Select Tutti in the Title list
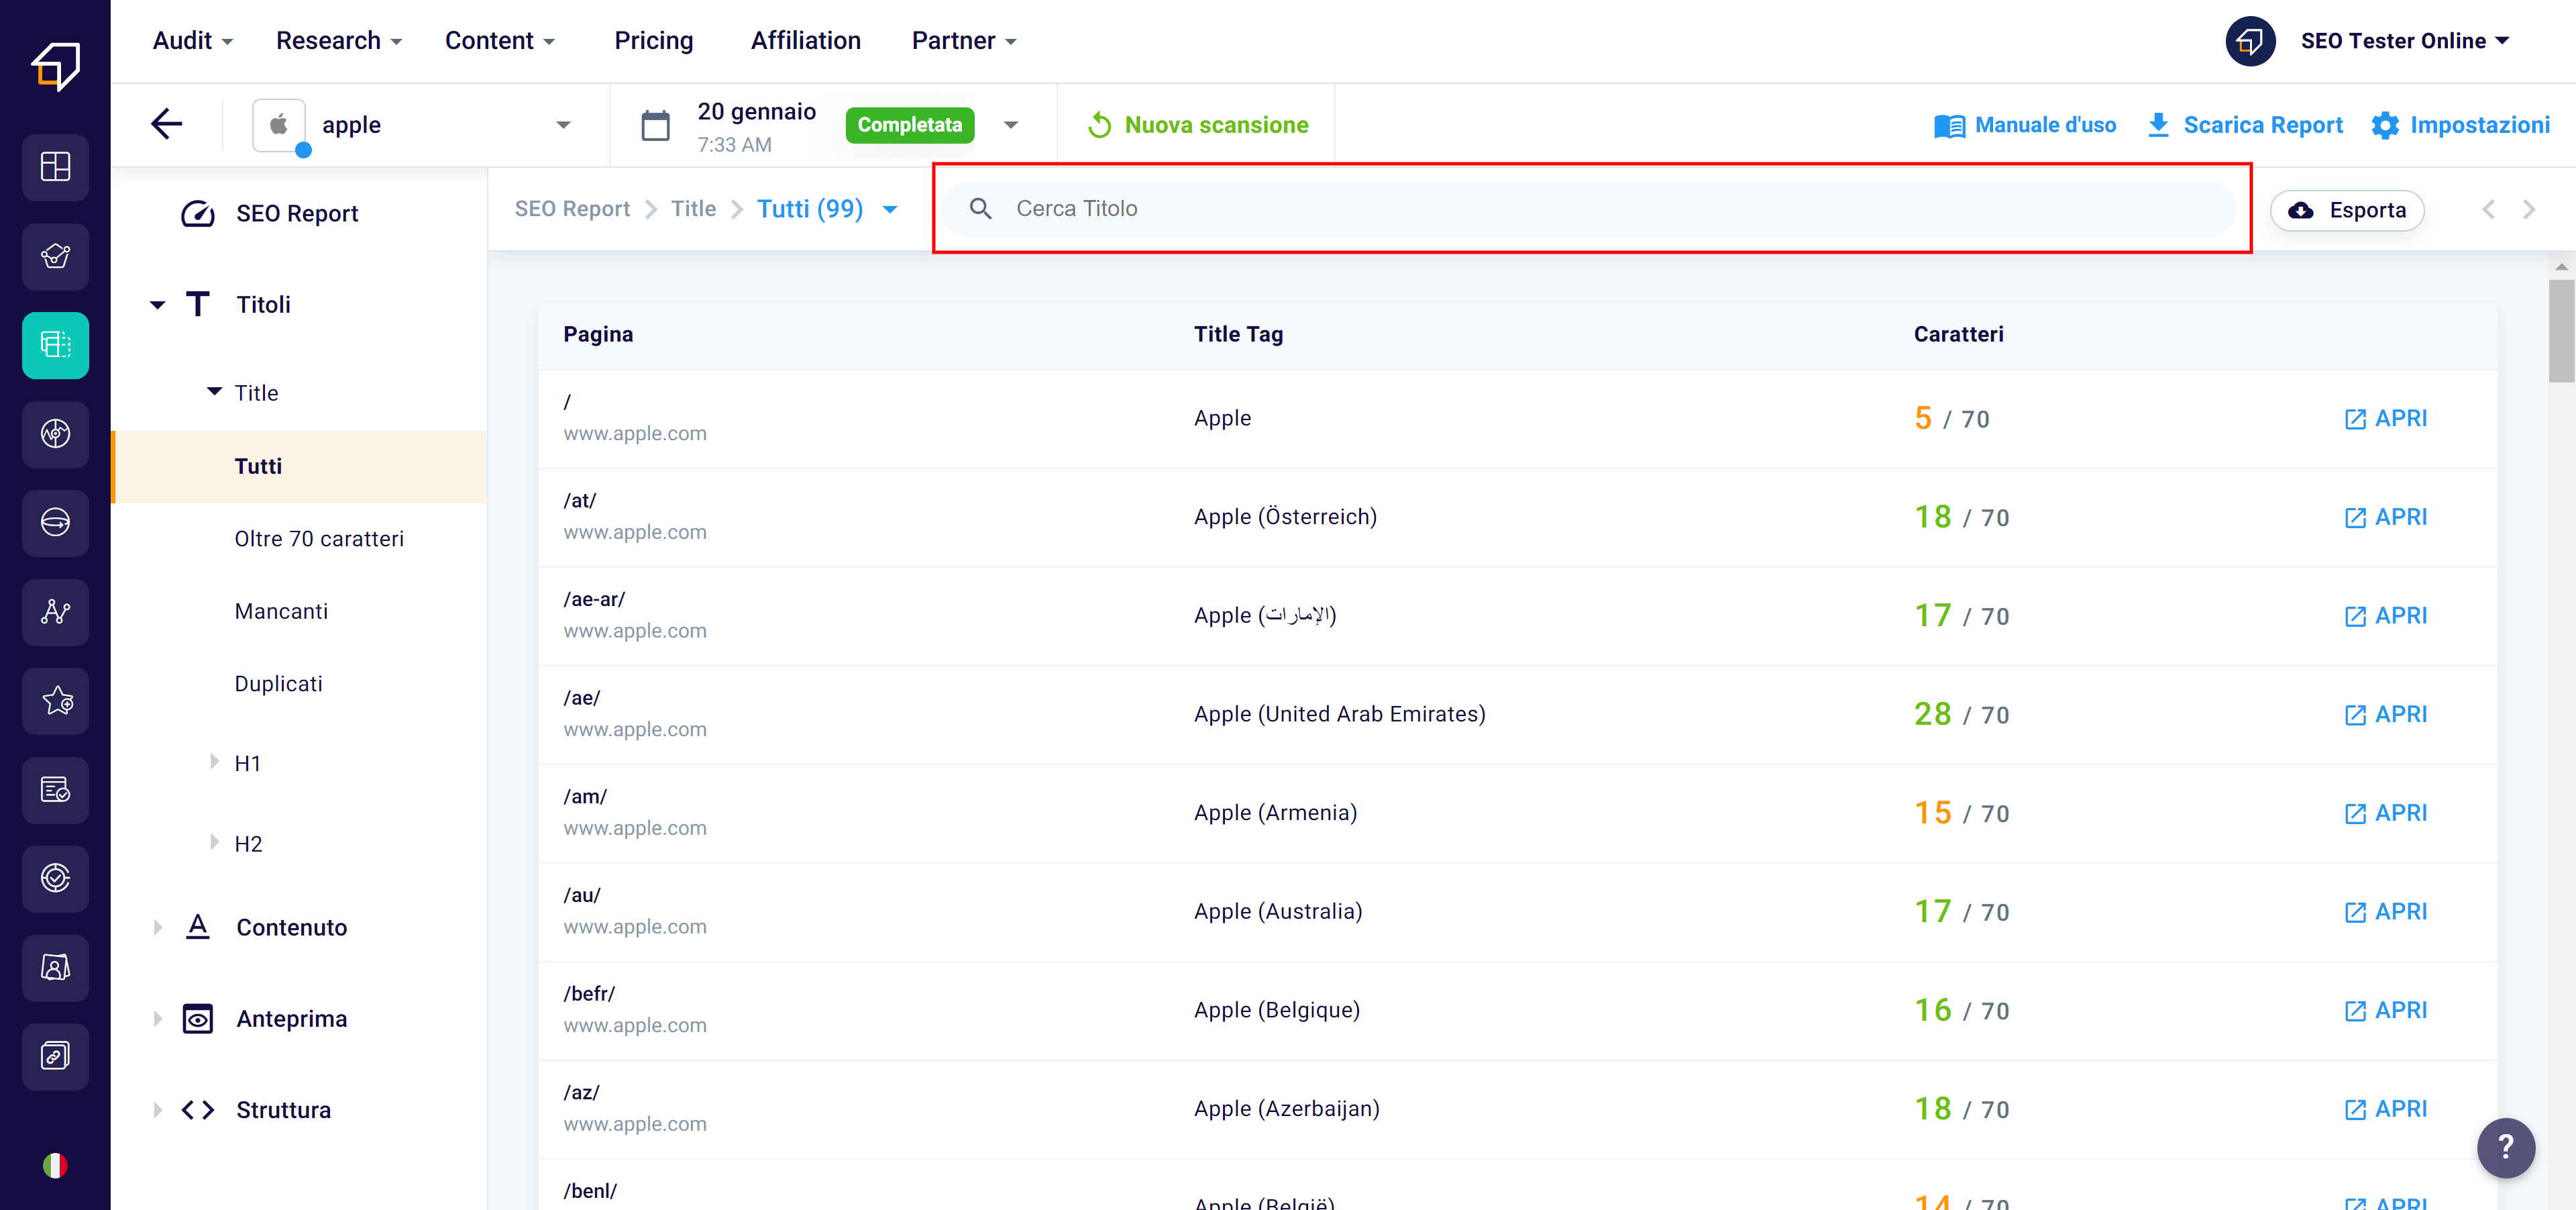The image size is (2576, 1210). pyautogui.click(x=300, y=467)
